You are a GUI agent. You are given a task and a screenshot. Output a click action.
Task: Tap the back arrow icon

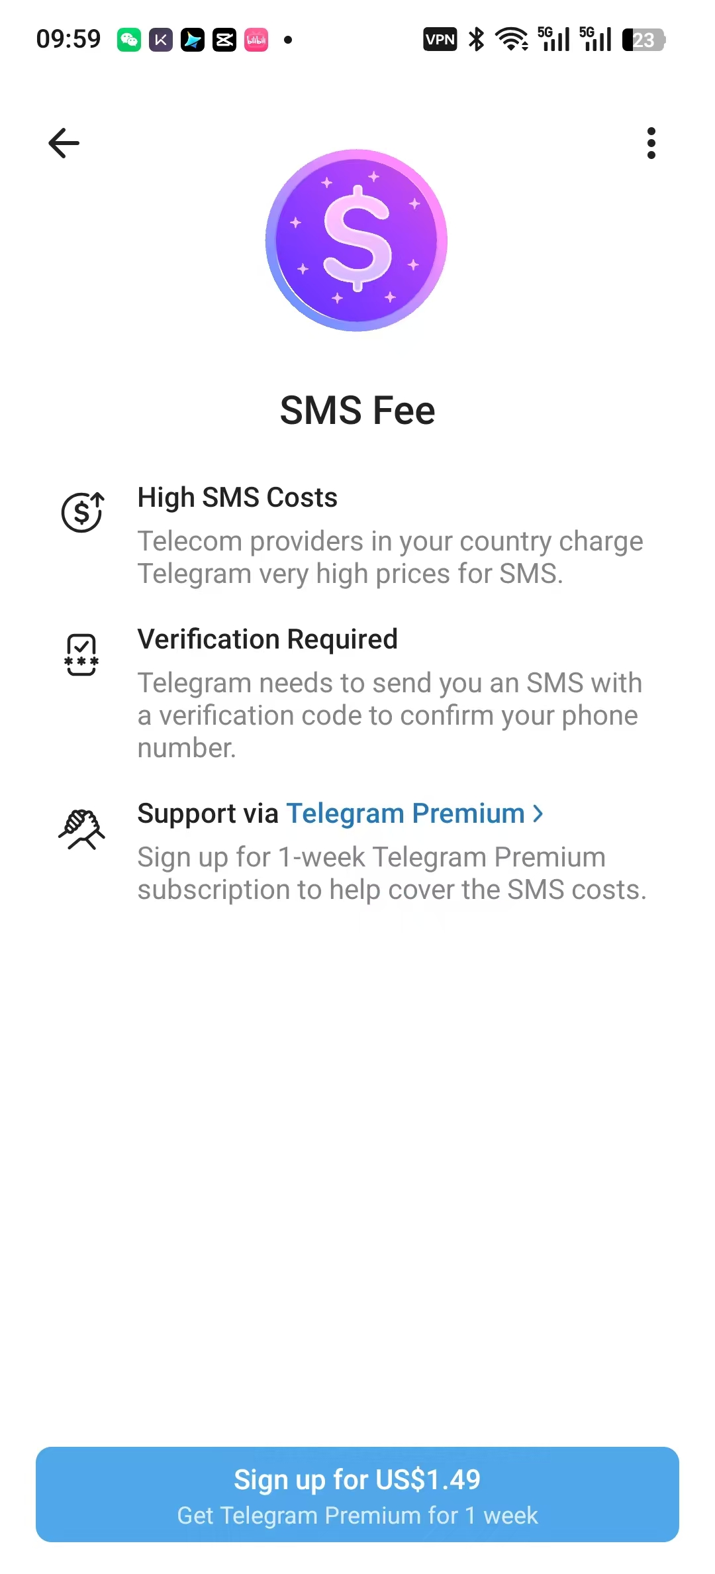point(64,143)
